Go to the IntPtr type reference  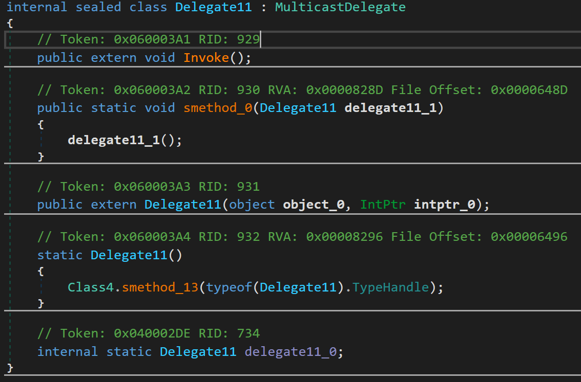(383, 205)
